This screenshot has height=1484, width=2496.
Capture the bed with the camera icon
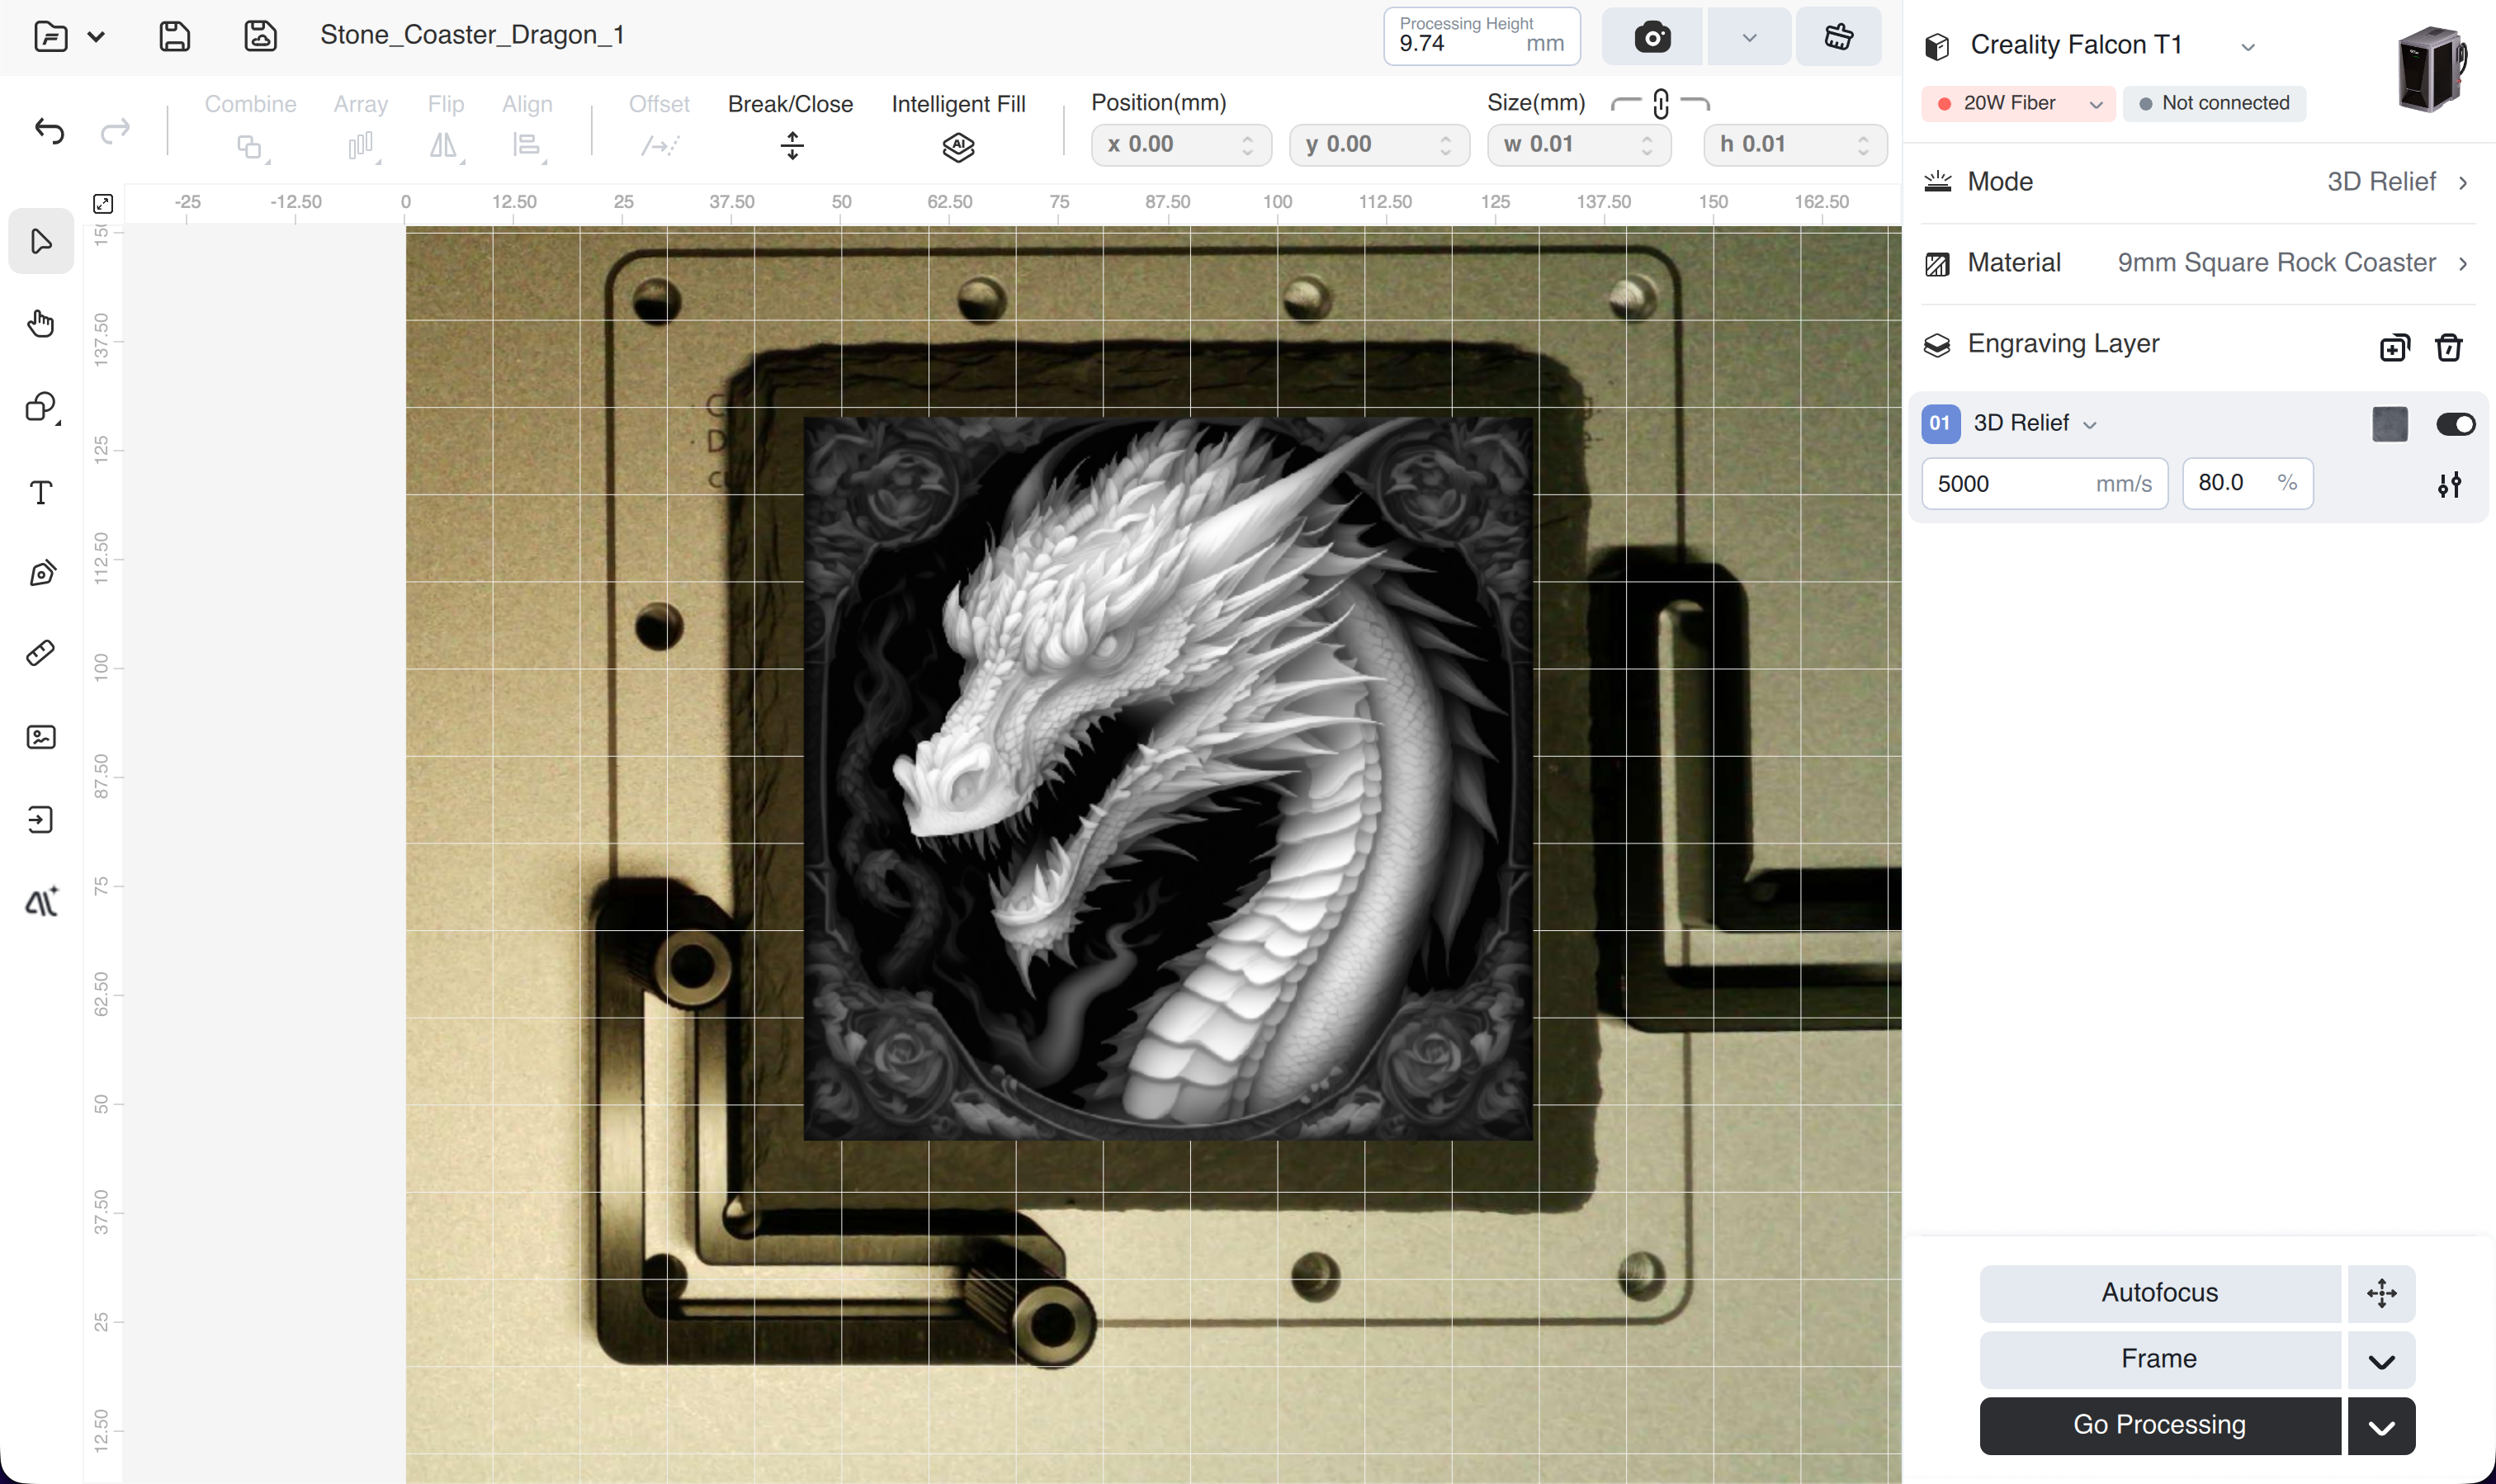point(1652,38)
